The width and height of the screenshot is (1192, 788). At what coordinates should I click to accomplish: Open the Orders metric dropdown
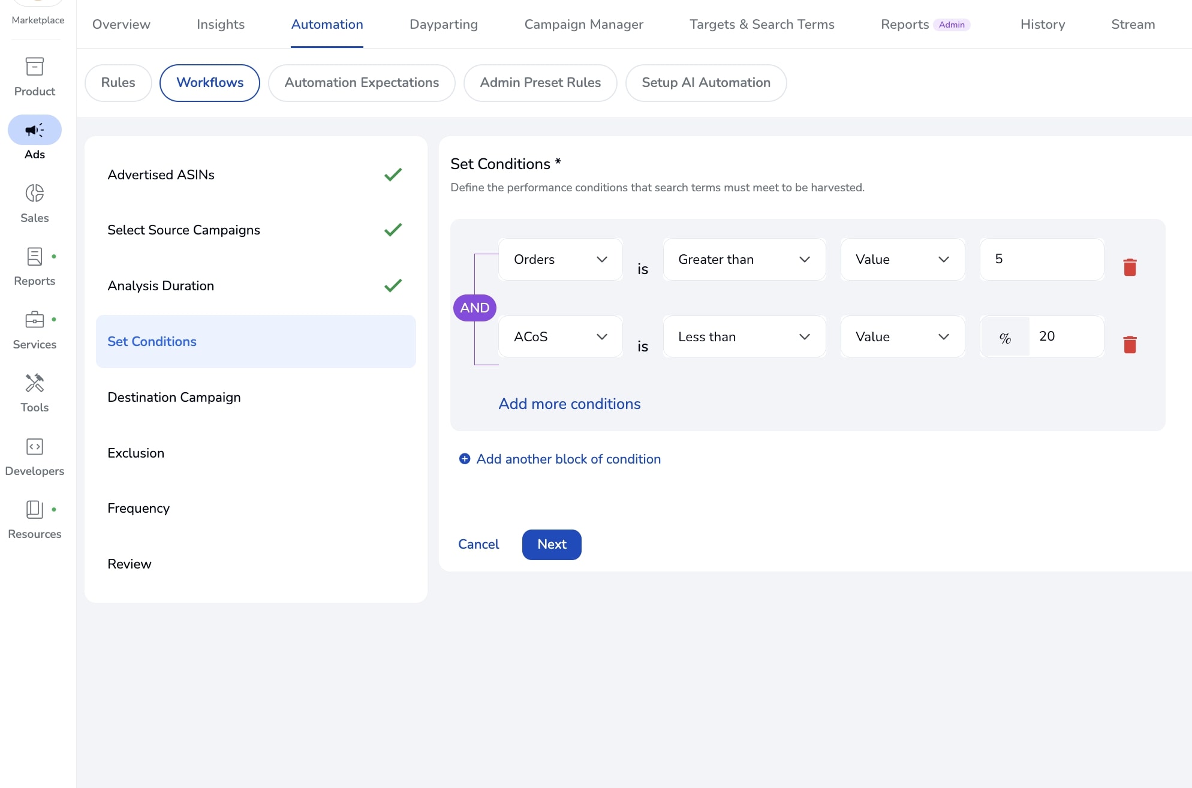[x=561, y=259]
